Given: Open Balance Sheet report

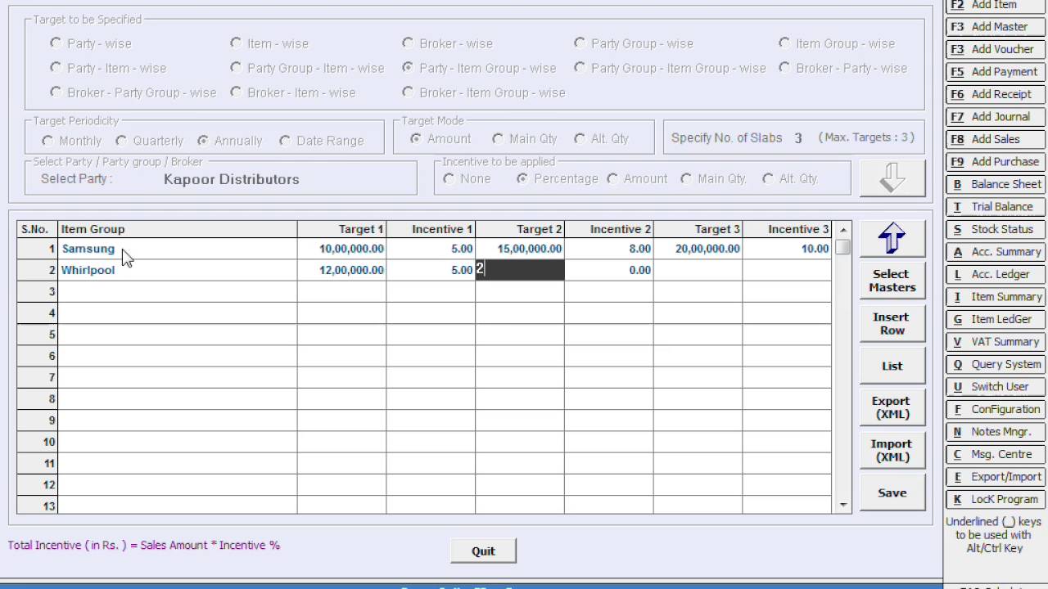Looking at the screenshot, I should tap(995, 184).
